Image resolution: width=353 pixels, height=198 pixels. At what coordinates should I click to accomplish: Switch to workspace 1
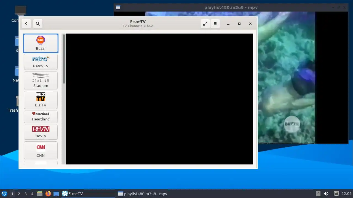(x=12, y=194)
